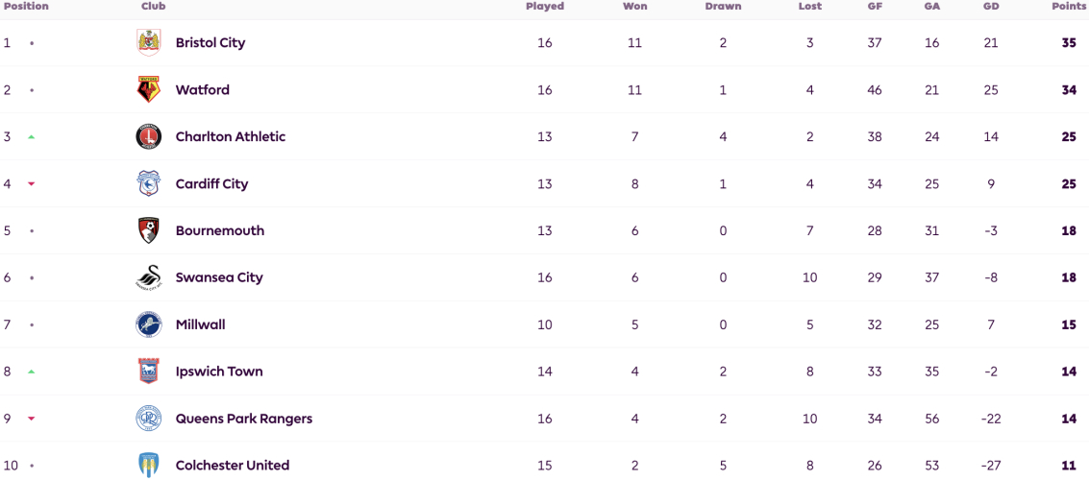Image resolution: width=1089 pixels, height=480 pixels.
Task: Click the Queens Park Rangers name link
Action: click(244, 419)
